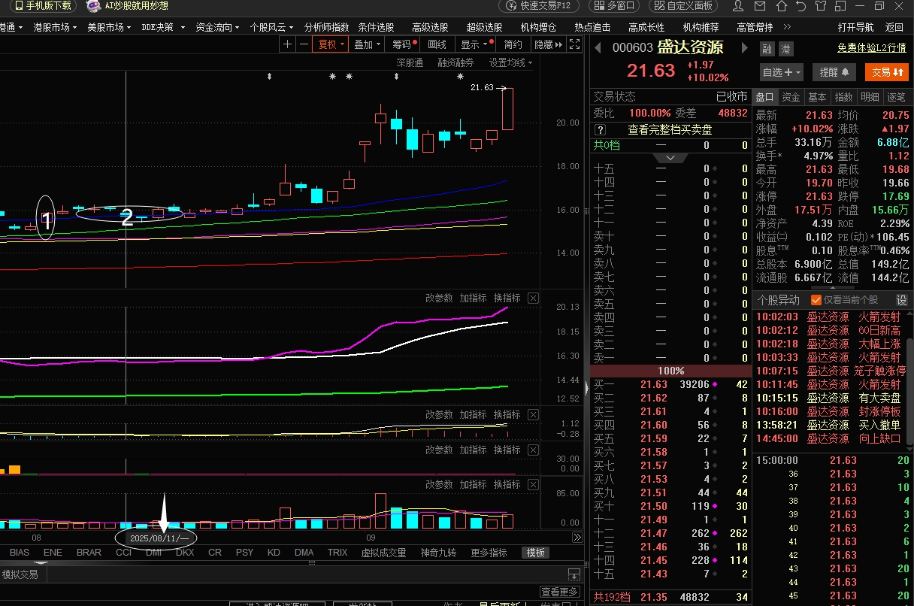The height and width of the screenshot is (606, 914).
Task: Close the volume indicator sub-panel
Action: 533,485
